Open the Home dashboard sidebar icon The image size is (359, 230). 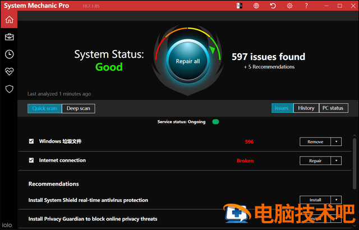tap(9, 20)
